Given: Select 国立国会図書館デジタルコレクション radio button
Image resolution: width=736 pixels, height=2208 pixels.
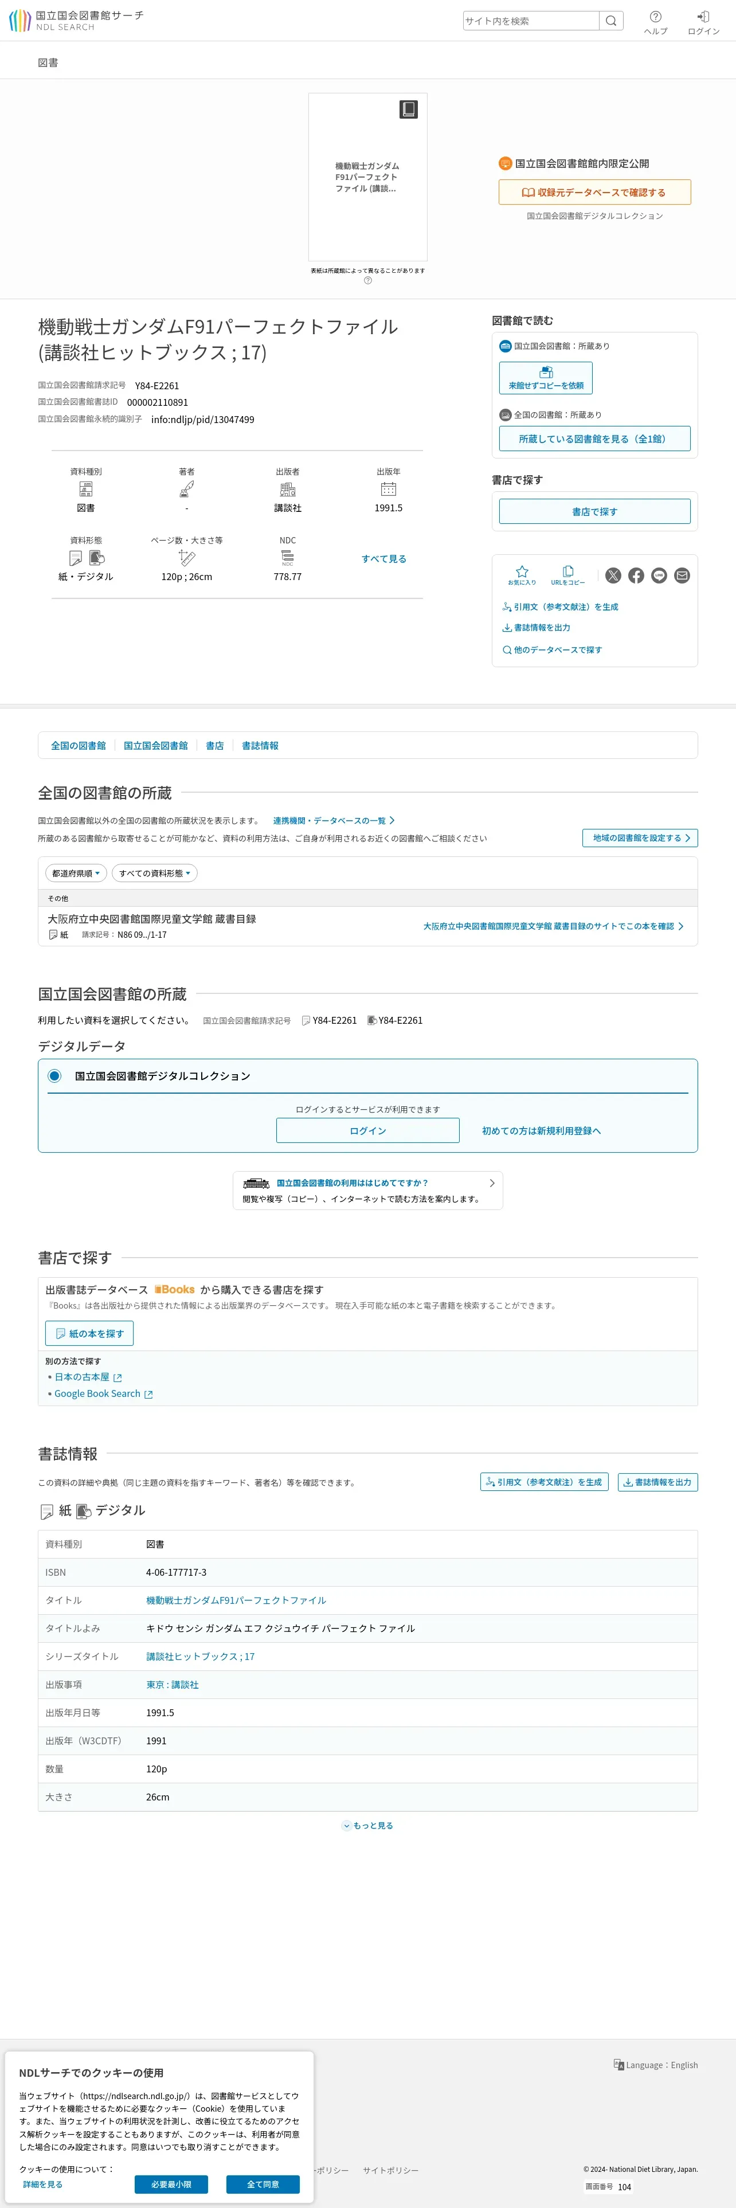Looking at the screenshot, I should click(55, 1076).
